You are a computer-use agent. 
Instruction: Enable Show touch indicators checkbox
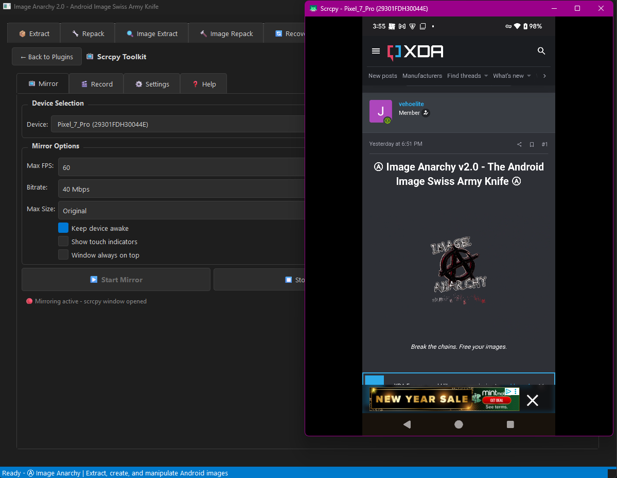tap(63, 242)
